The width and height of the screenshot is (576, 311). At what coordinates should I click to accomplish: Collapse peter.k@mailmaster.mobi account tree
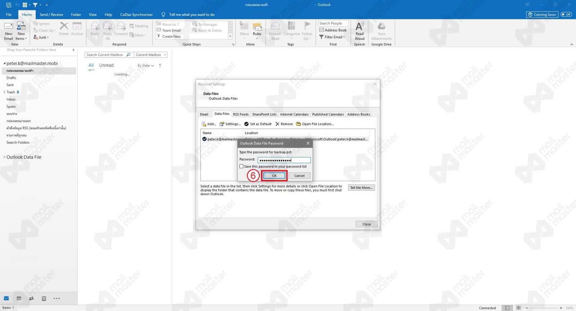4,64
